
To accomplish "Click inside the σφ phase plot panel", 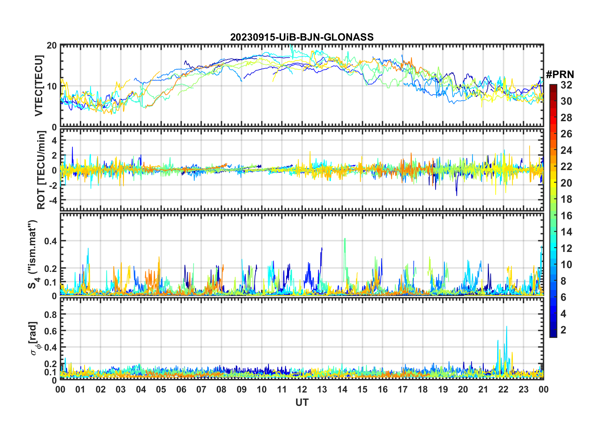I will click(302, 339).
